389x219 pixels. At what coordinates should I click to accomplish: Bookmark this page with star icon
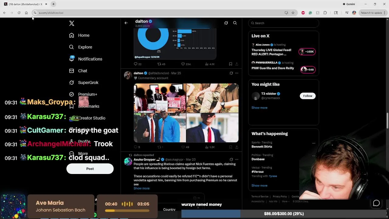point(293,13)
